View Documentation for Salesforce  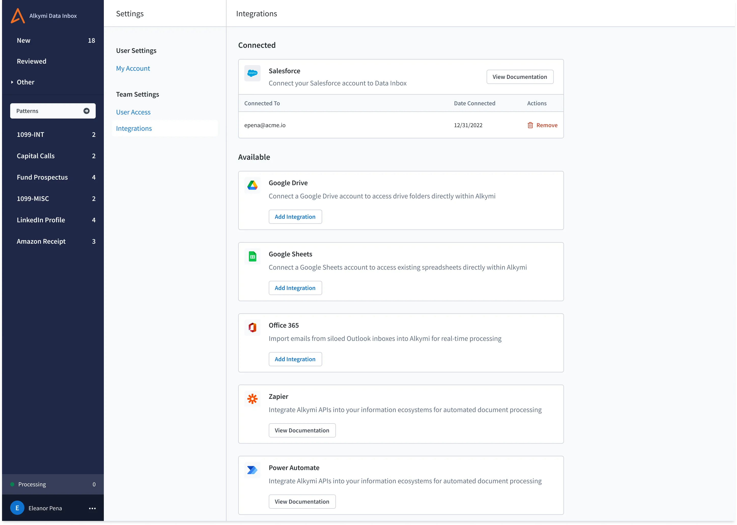[x=520, y=77]
